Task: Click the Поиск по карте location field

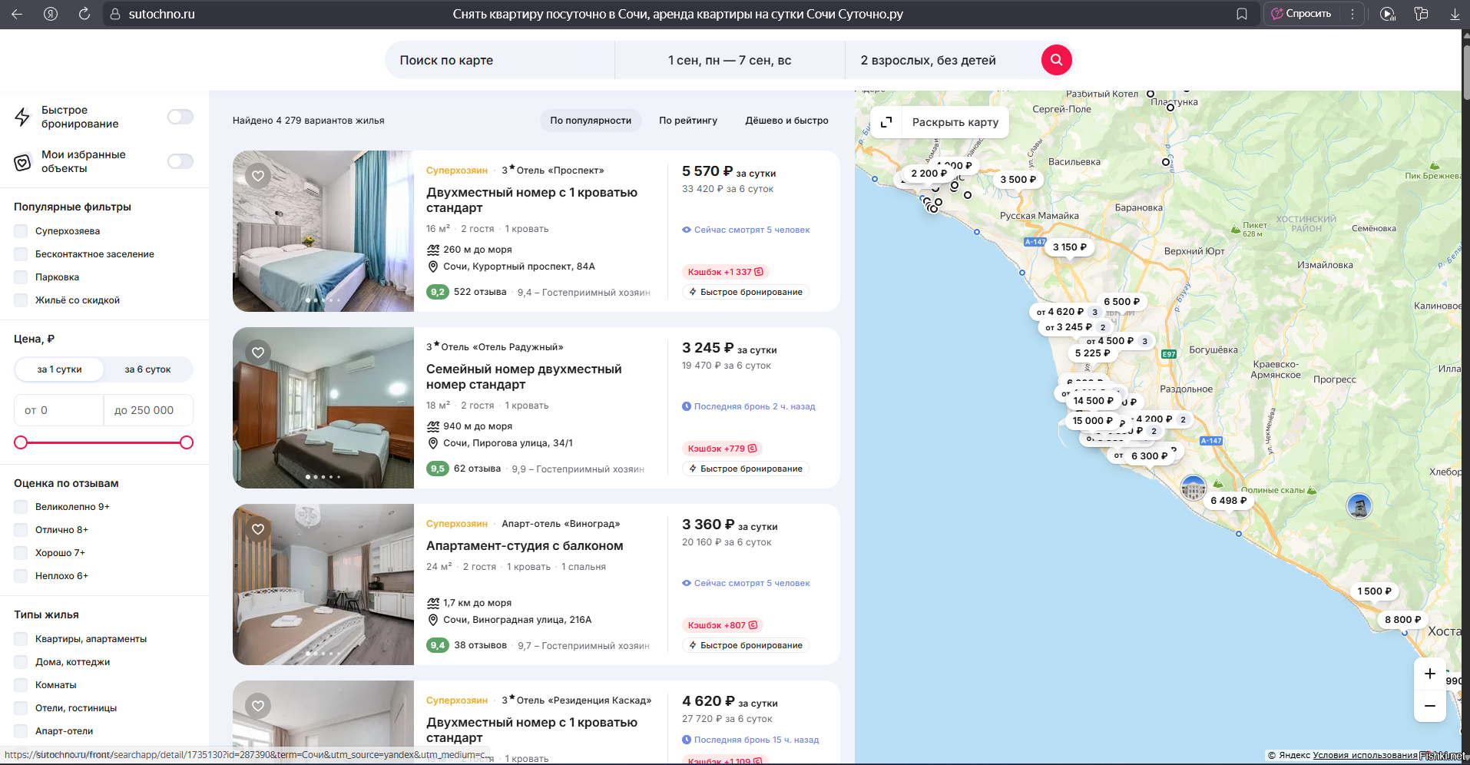Action: [x=499, y=60]
